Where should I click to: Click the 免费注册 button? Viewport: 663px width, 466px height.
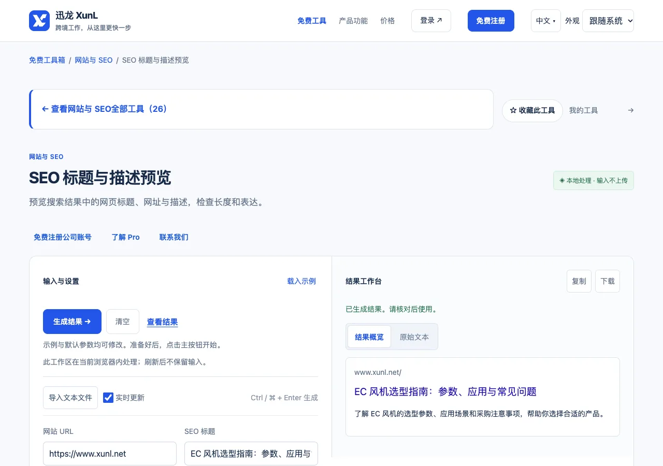click(x=491, y=21)
